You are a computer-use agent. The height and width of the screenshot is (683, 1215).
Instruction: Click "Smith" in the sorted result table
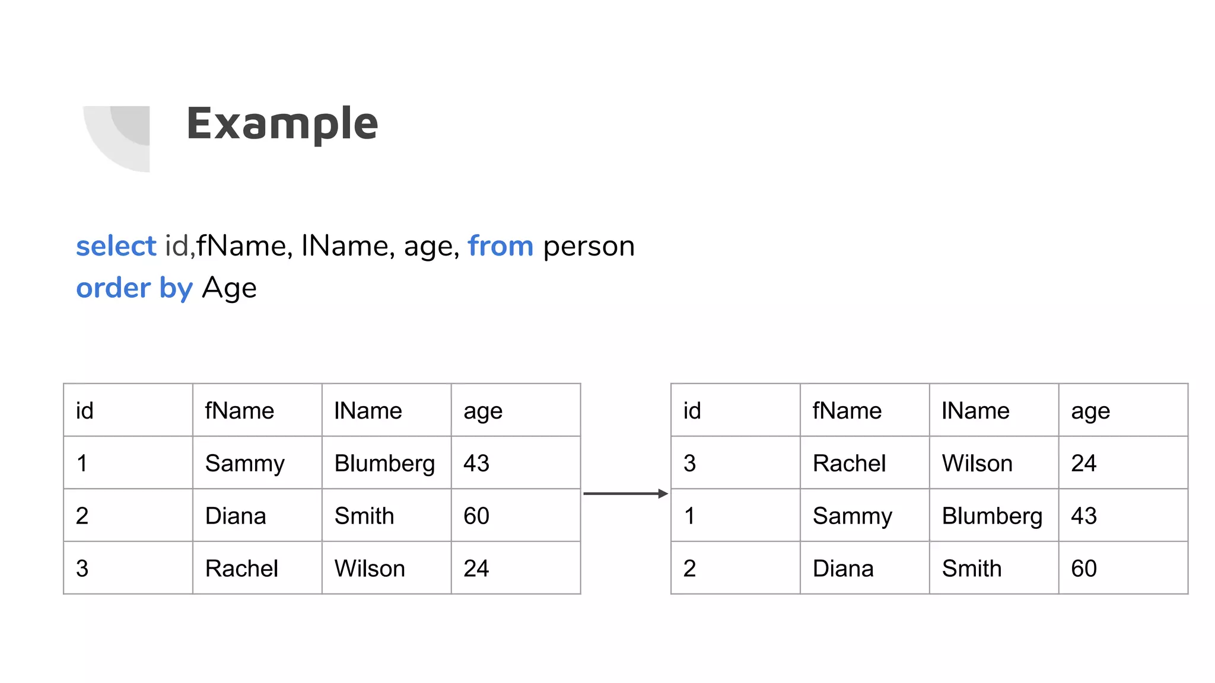point(971,569)
